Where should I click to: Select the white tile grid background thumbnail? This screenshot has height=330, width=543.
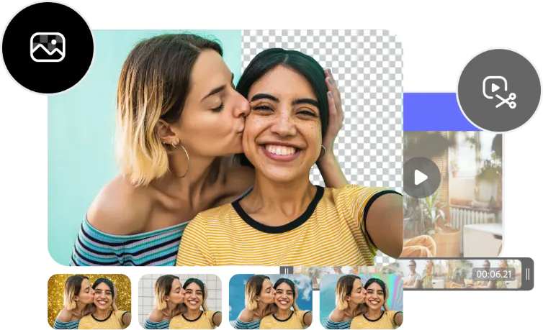click(180, 301)
